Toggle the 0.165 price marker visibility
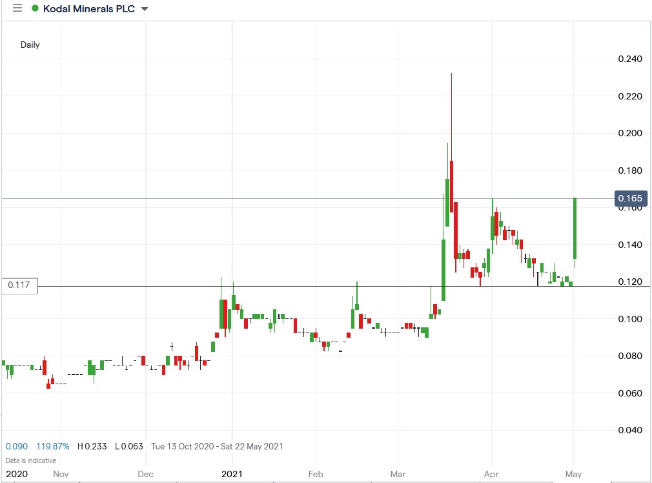Viewport: 652px width, 483px height. [x=629, y=198]
